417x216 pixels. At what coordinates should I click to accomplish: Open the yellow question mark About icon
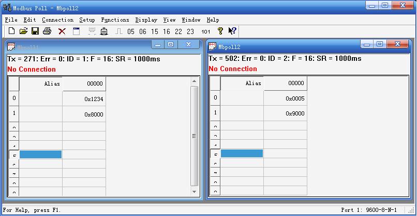[220, 31]
